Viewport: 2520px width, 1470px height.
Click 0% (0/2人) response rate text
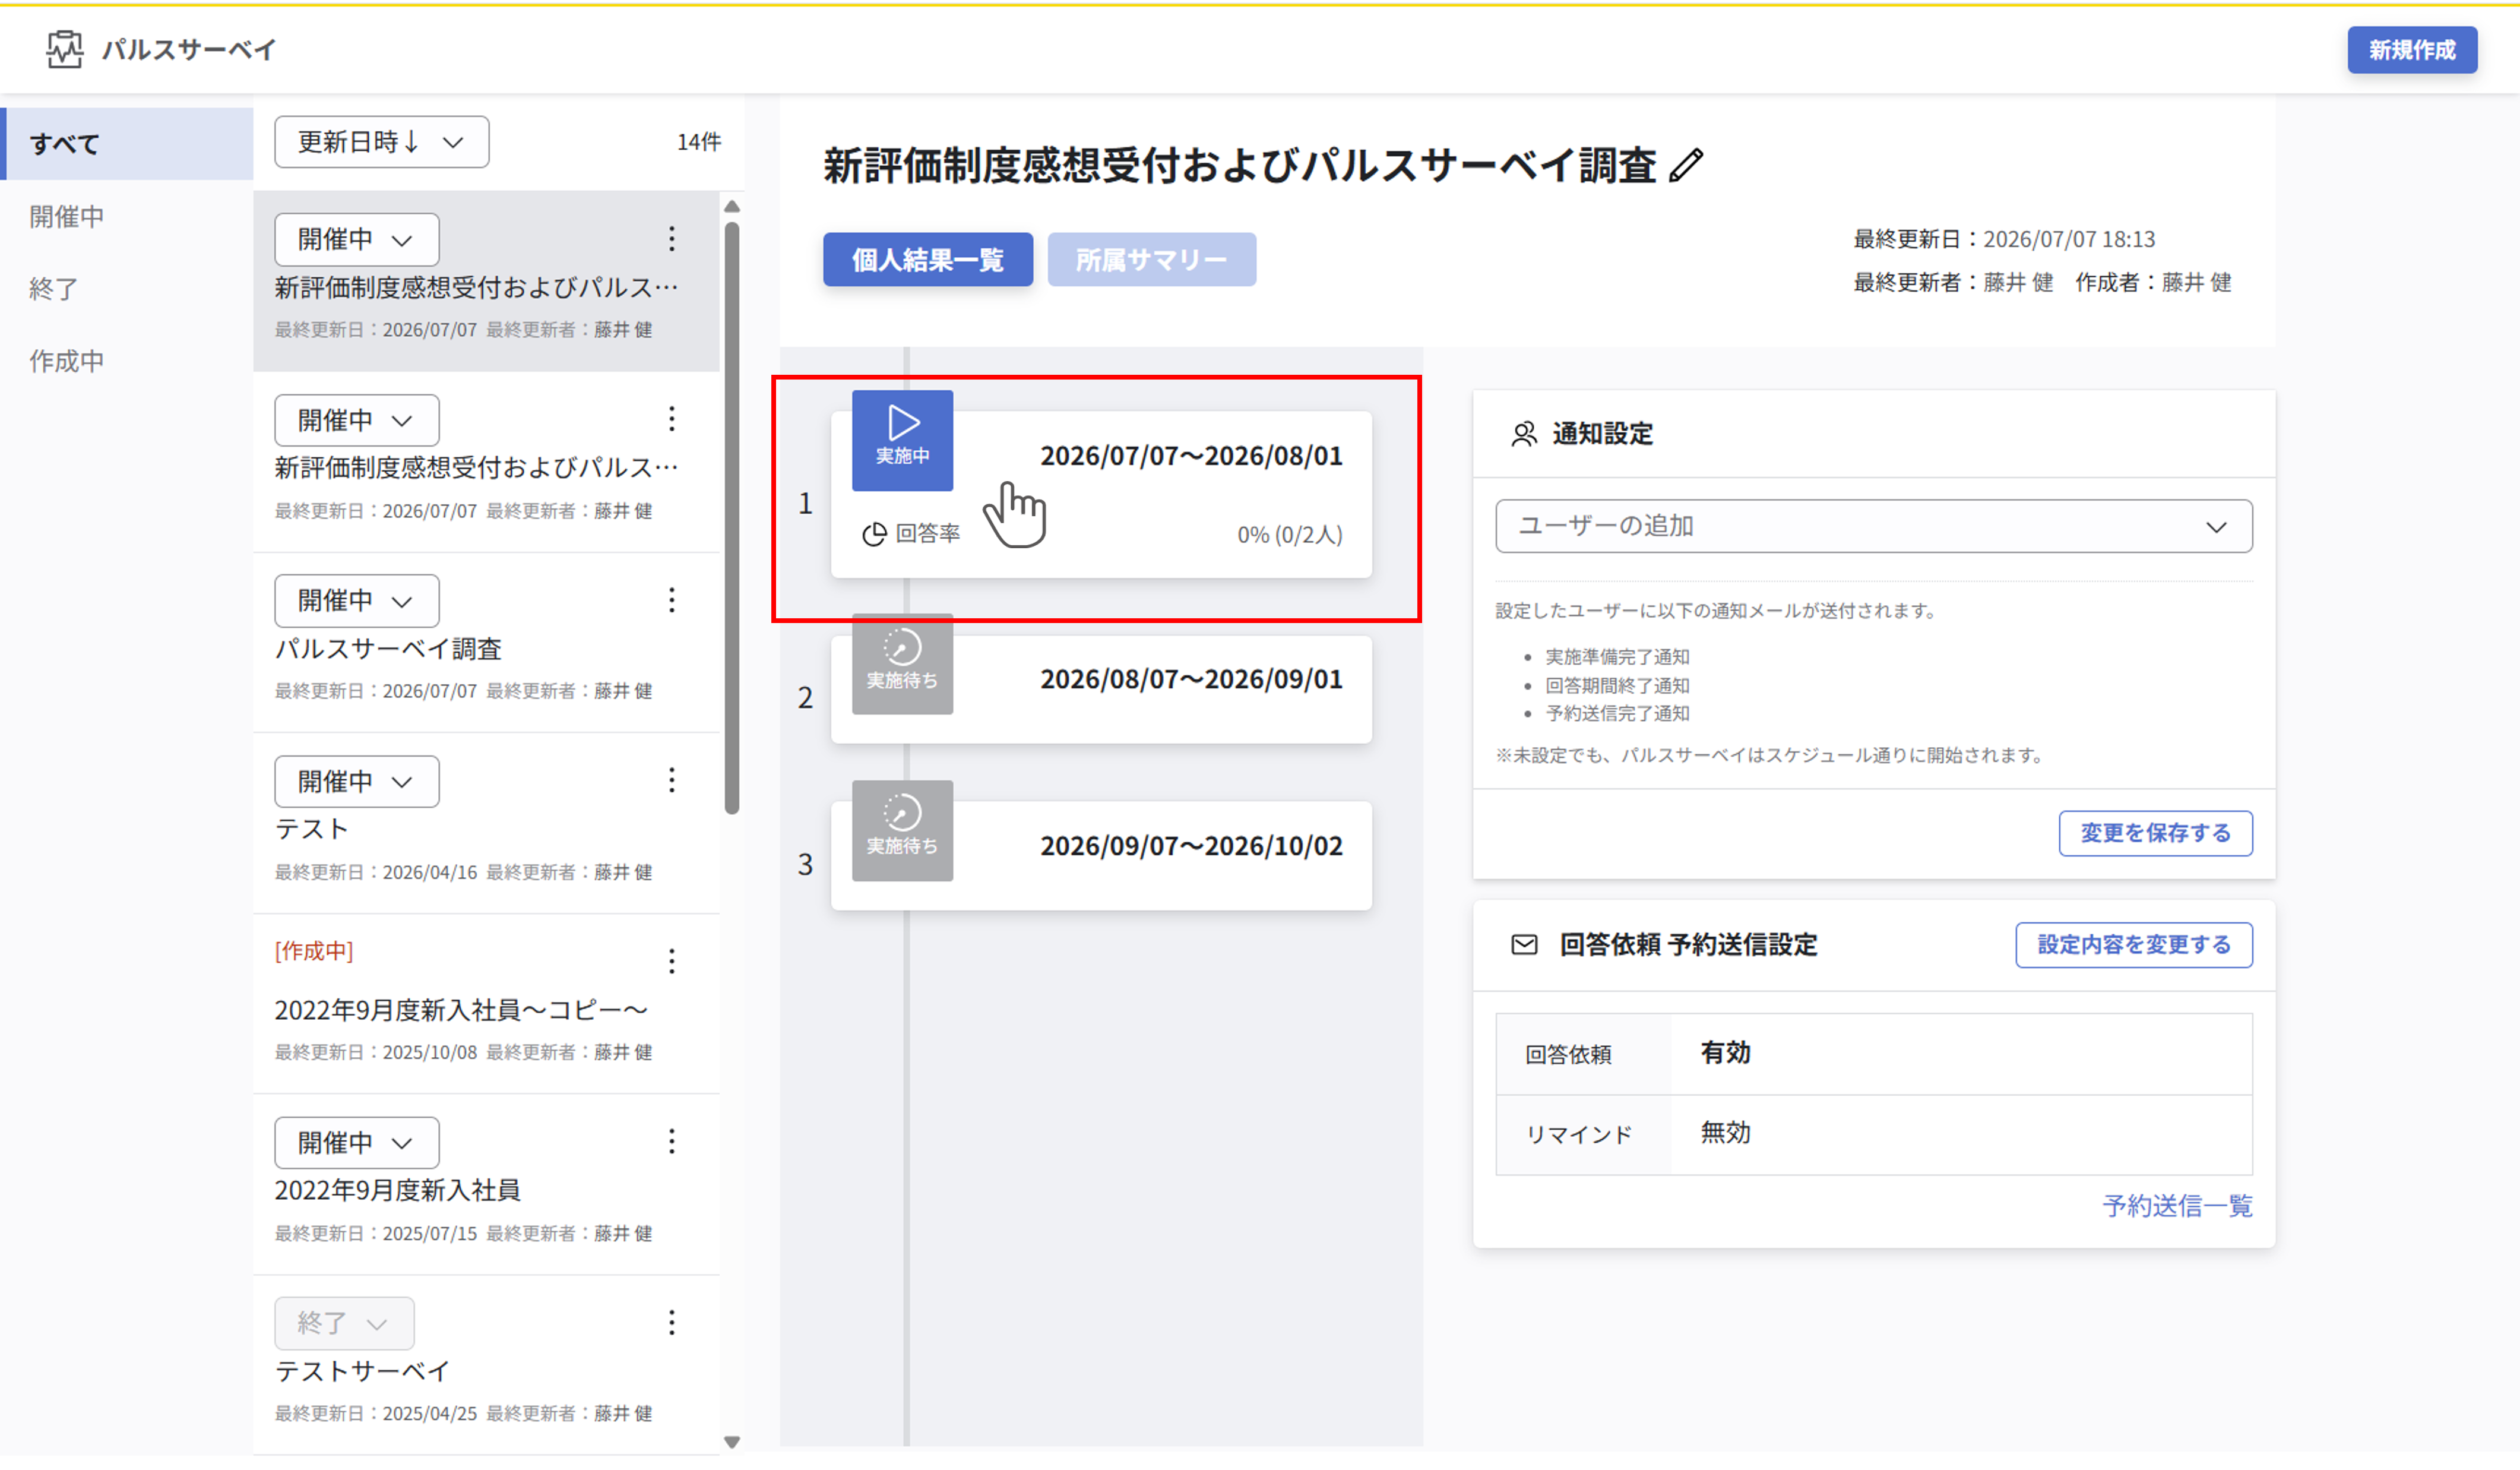1290,535
